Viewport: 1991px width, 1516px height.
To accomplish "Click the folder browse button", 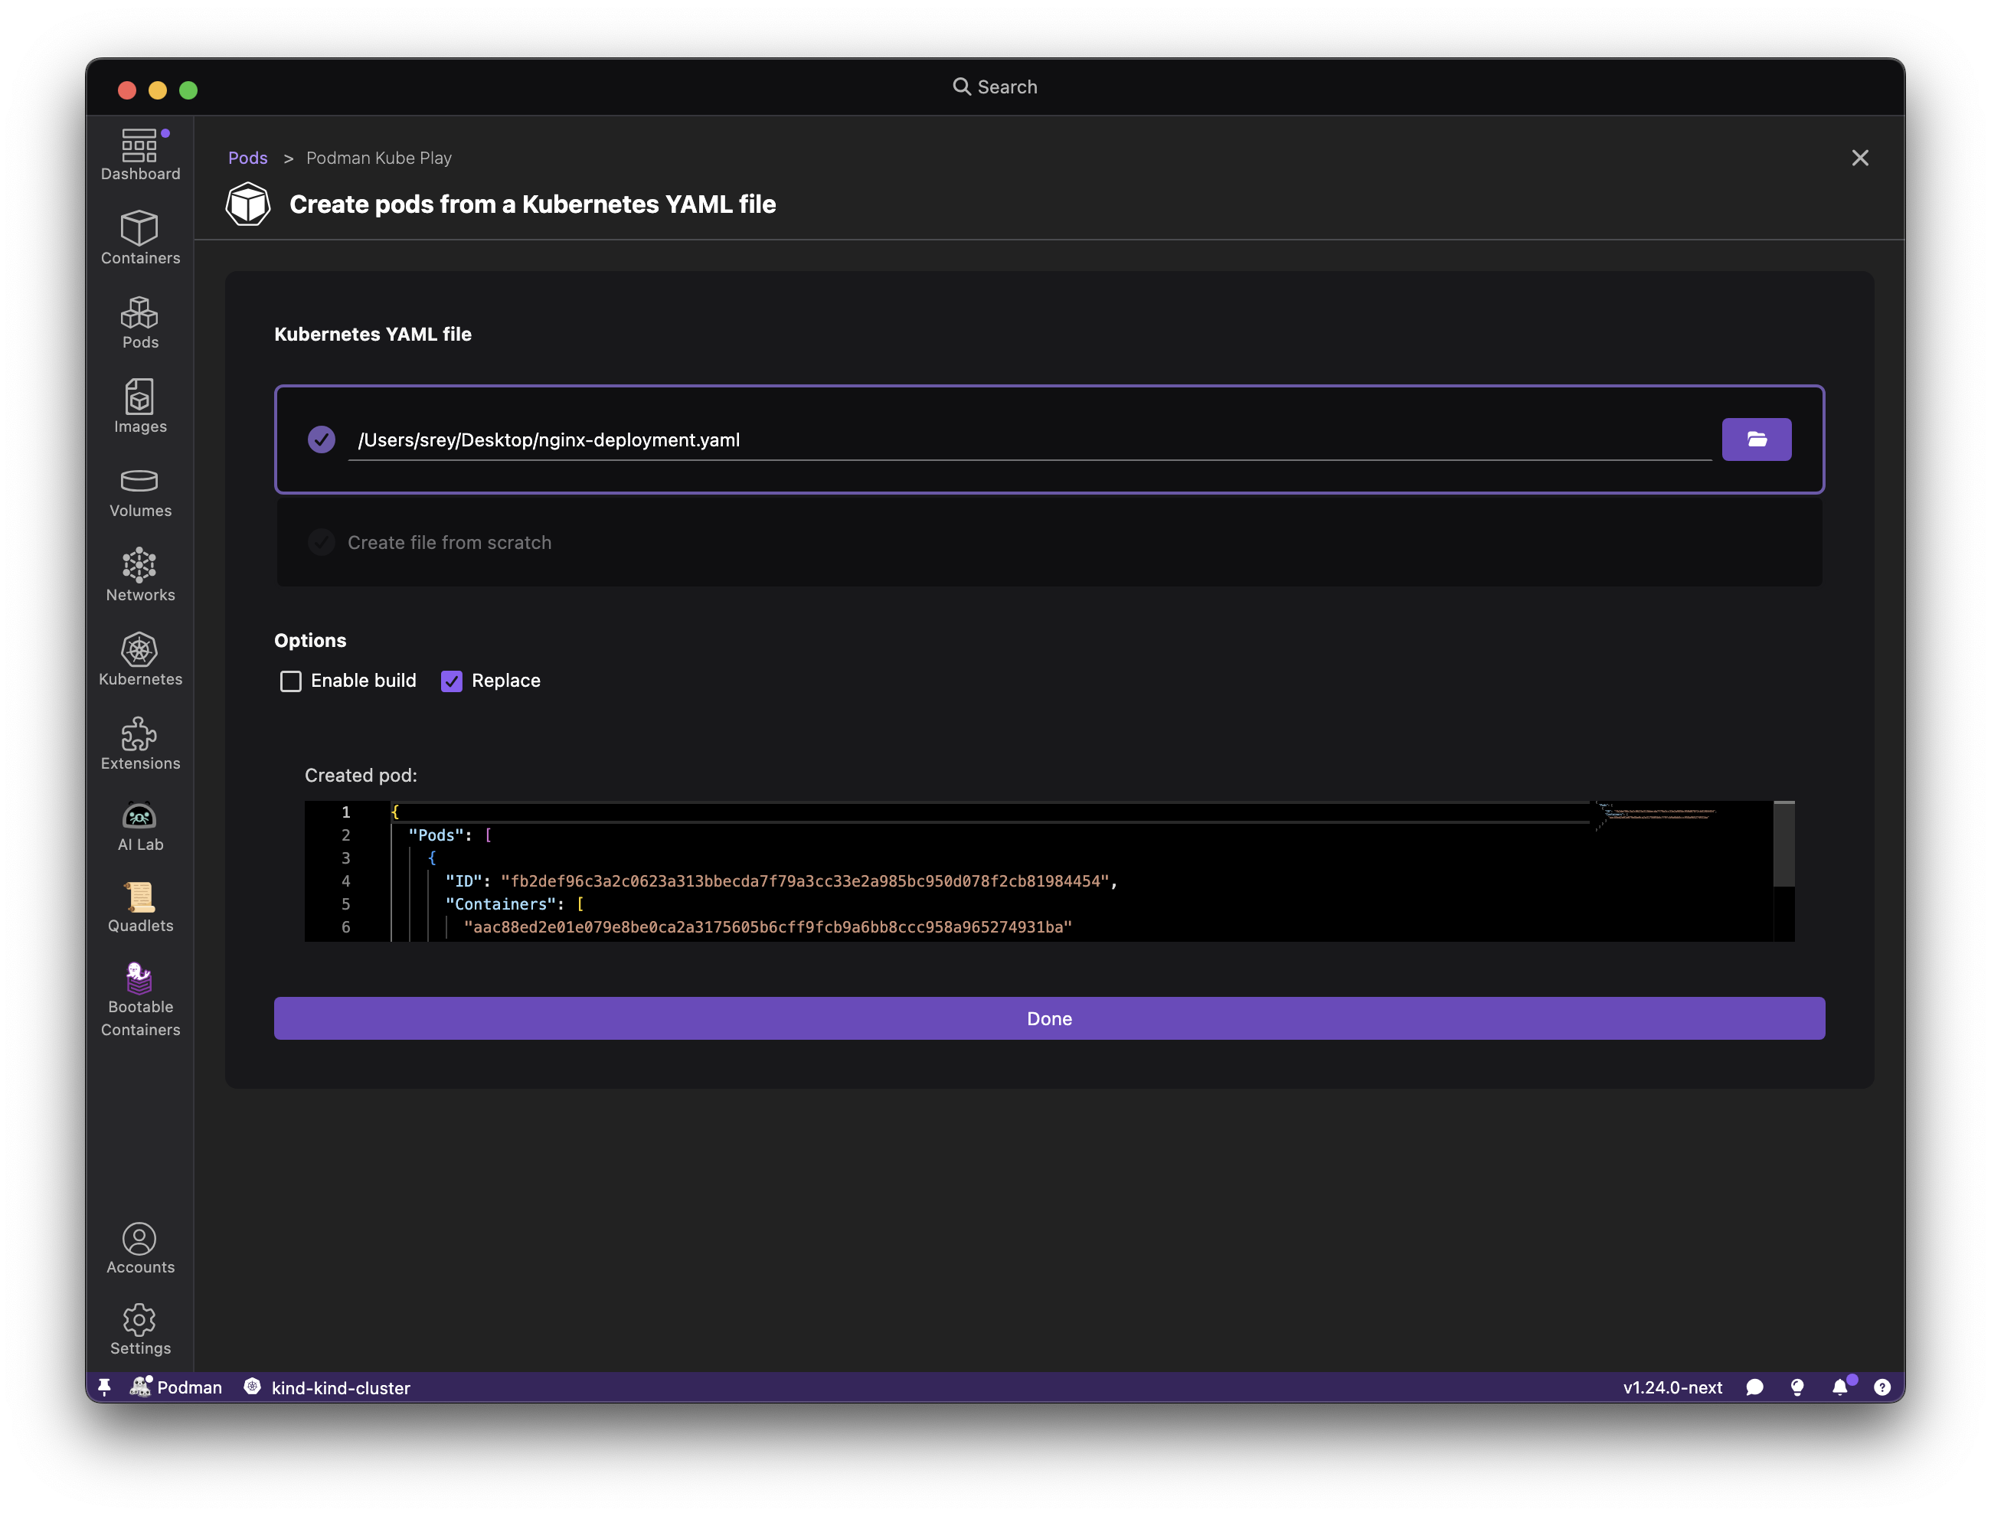I will click(x=1755, y=439).
